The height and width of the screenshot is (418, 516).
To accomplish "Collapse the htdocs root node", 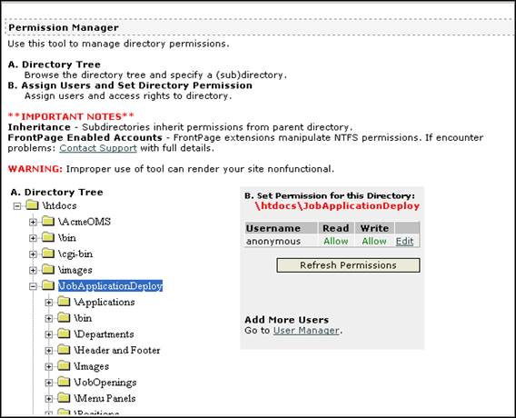I will pos(16,206).
